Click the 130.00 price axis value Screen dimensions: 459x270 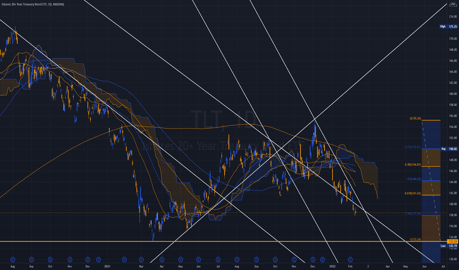[453, 259]
